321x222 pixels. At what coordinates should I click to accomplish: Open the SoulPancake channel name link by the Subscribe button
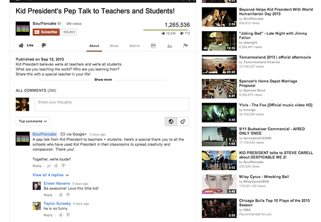(x=44, y=24)
